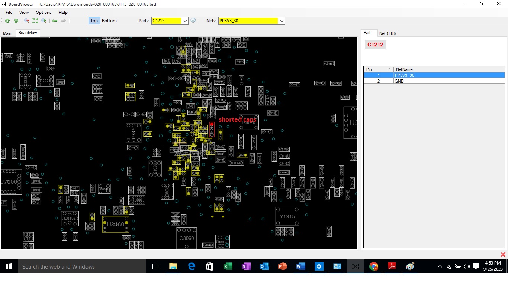Click the Q8060 component on the board
The width and height of the screenshot is (508, 285).
click(x=187, y=238)
